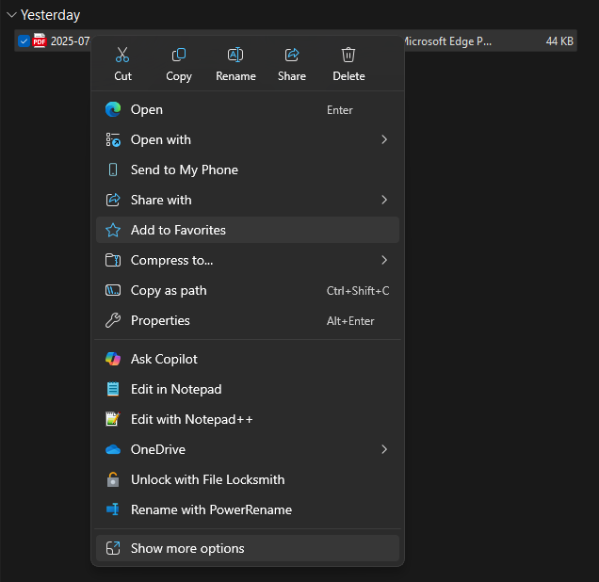The image size is (599, 582).
Task: Click the Share with arrow icon
Action: click(x=113, y=200)
